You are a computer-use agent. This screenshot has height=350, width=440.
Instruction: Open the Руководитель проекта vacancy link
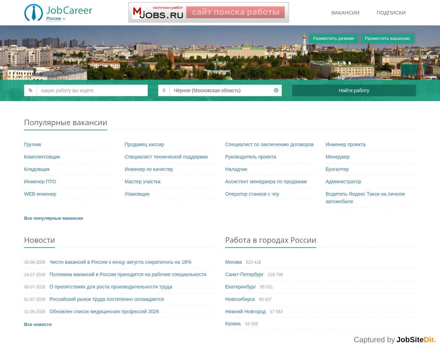pyautogui.click(x=251, y=157)
